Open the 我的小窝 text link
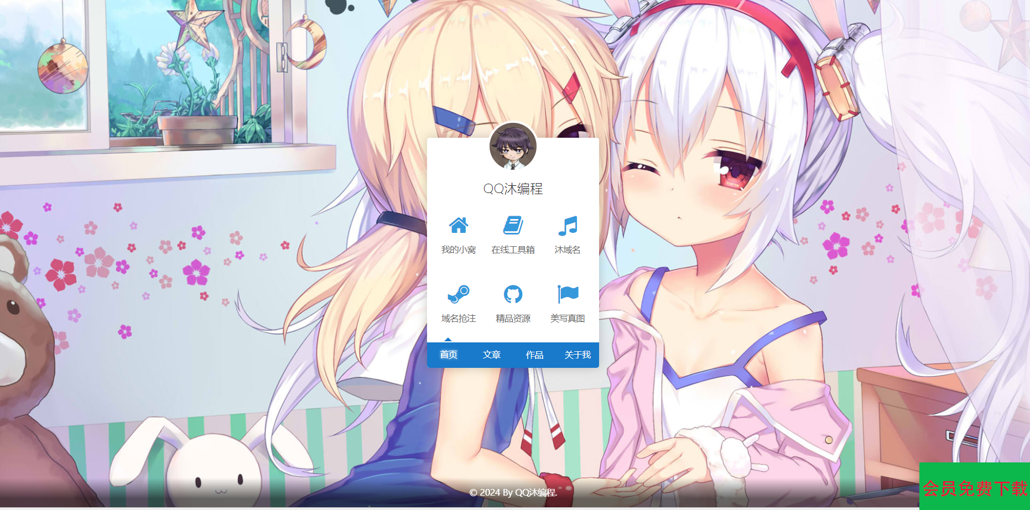1030x510 pixels. click(458, 250)
